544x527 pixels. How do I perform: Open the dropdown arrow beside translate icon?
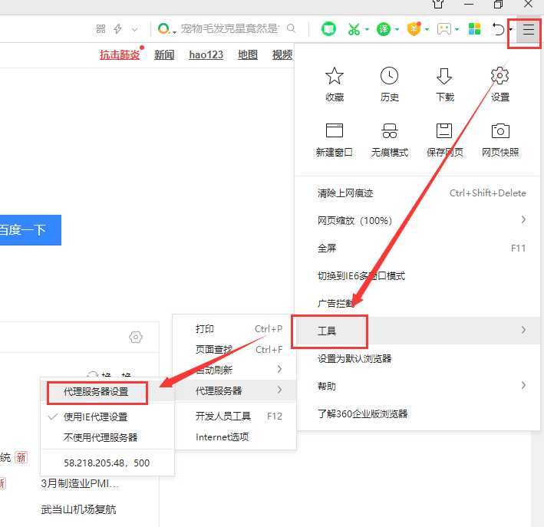[x=397, y=29]
